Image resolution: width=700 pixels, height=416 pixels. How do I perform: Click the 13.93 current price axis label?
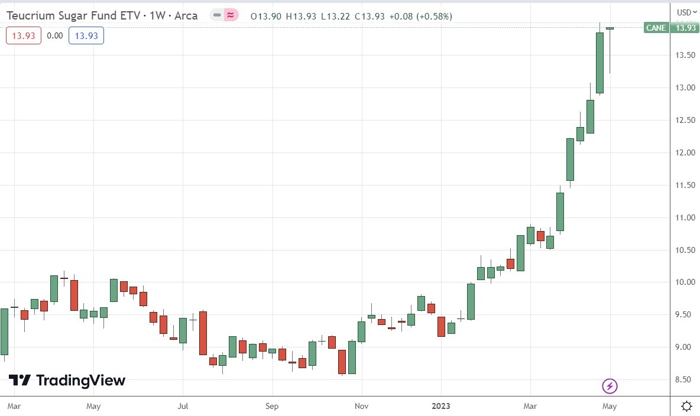(x=685, y=28)
